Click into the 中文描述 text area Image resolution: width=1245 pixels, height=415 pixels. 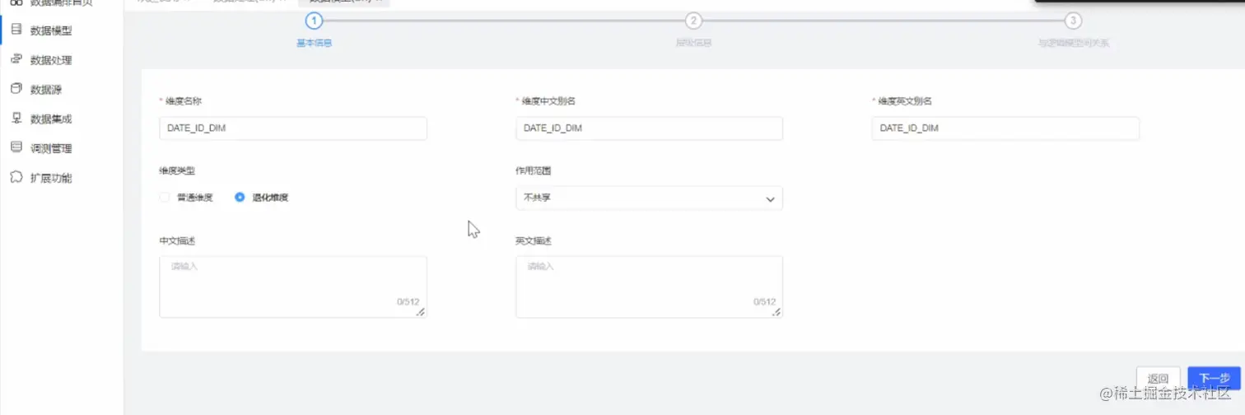(x=293, y=287)
